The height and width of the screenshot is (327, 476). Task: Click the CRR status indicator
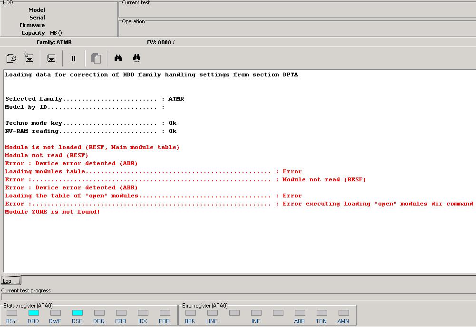tap(121, 313)
